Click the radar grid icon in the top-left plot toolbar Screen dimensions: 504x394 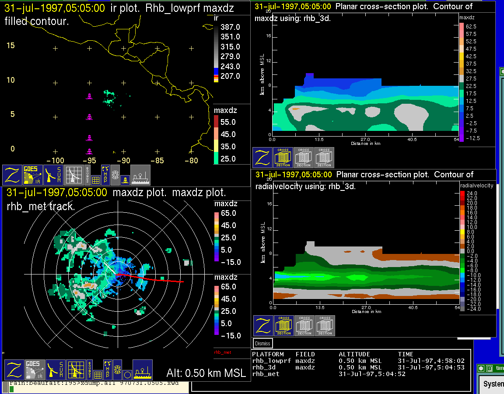pos(73,175)
